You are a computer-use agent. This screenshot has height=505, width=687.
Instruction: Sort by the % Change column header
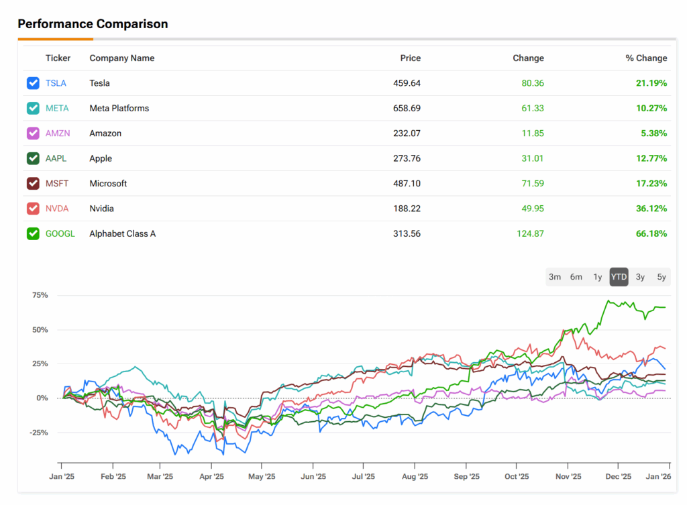[646, 58]
